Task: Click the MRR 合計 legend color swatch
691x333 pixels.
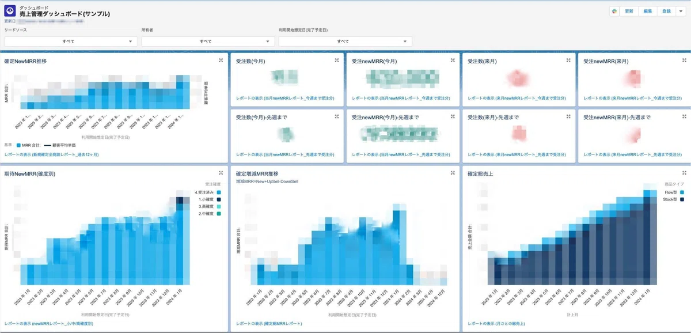Action: (18, 145)
